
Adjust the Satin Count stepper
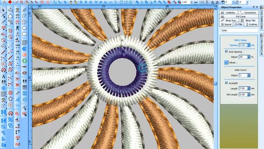tap(248, 75)
